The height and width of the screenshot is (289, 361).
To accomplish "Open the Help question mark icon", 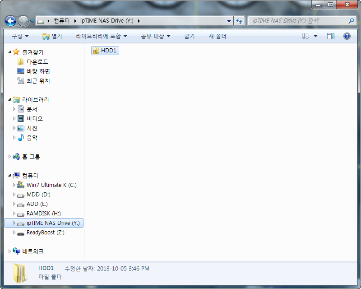I will 347,36.
